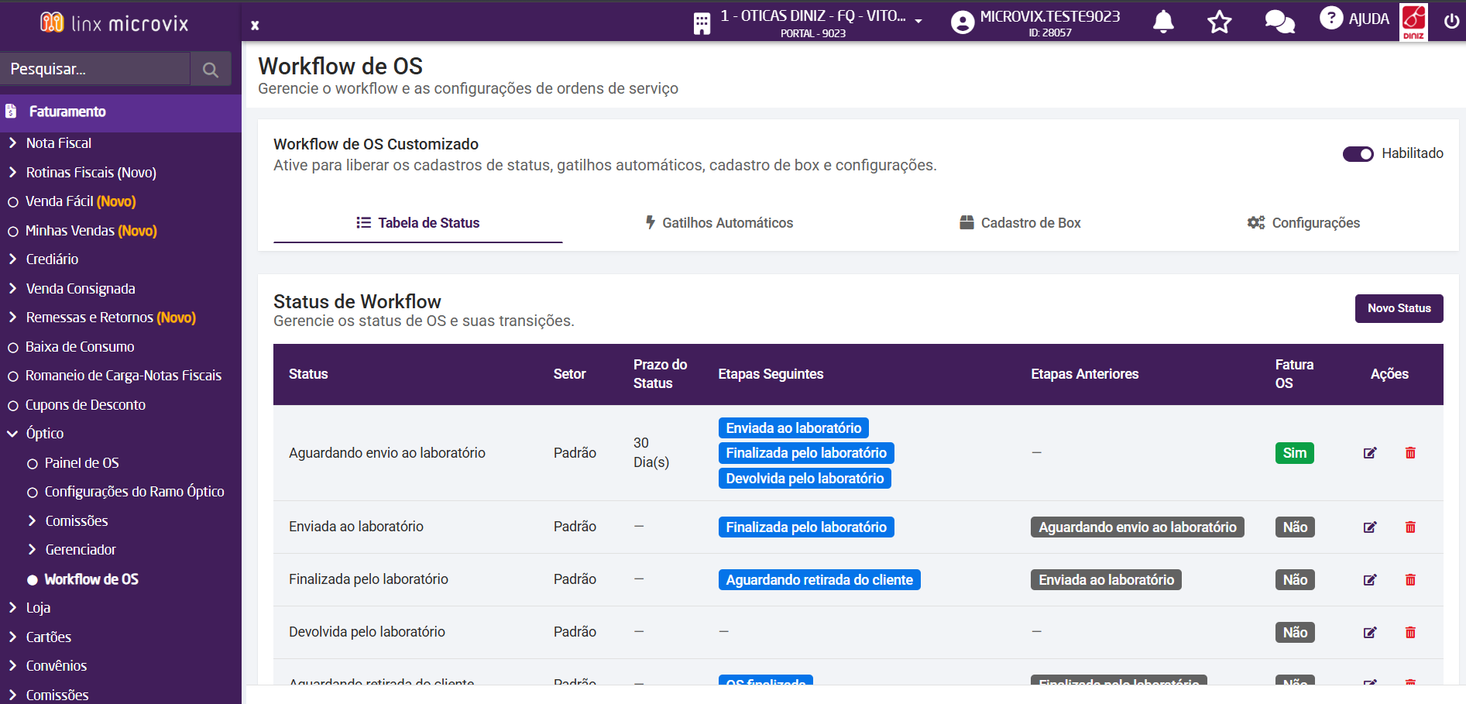Switch to Gatilhos Automáticos tab
The height and width of the screenshot is (704, 1466).
[719, 223]
